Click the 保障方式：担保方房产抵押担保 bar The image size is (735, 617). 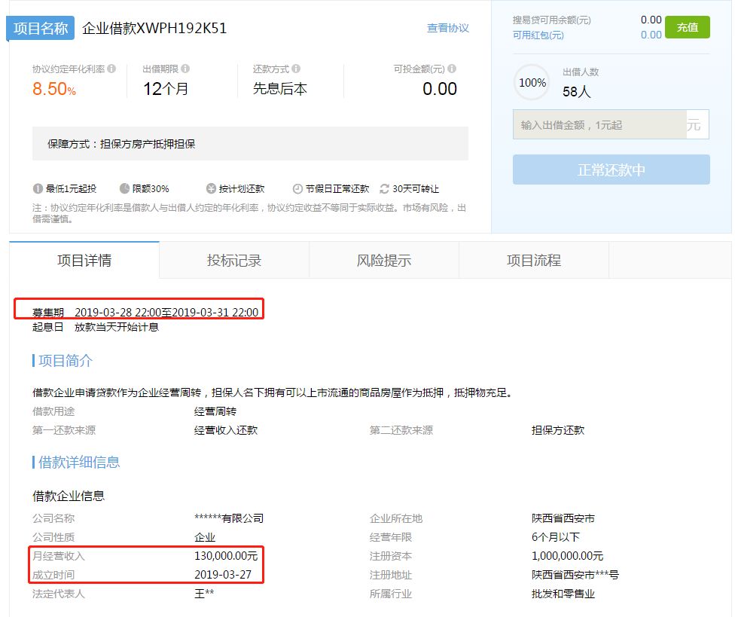tap(250, 143)
